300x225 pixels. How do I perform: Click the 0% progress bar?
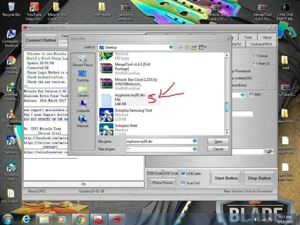click(83, 184)
